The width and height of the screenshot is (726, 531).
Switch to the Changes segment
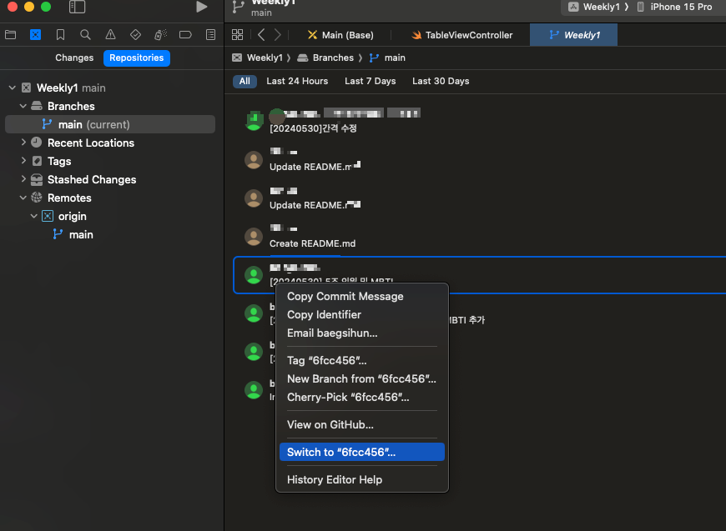(x=74, y=58)
